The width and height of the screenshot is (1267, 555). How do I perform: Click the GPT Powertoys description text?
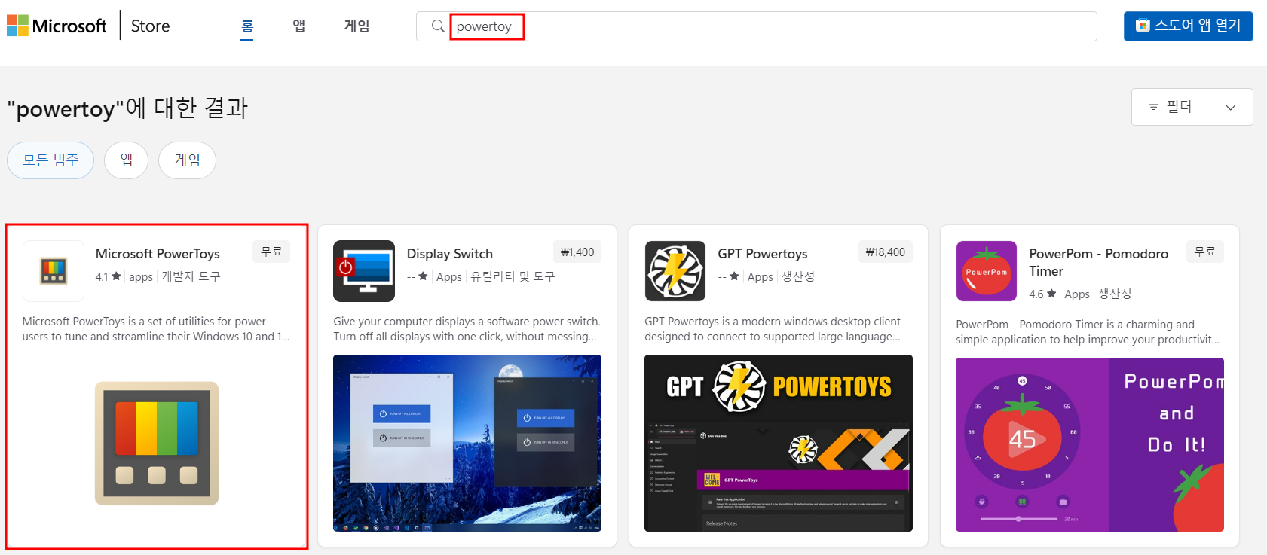tap(773, 329)
